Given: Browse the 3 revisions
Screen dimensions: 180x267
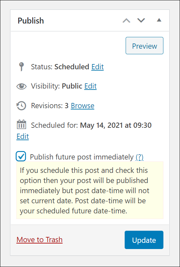Looking at the screenshot, I should point(82,106).
